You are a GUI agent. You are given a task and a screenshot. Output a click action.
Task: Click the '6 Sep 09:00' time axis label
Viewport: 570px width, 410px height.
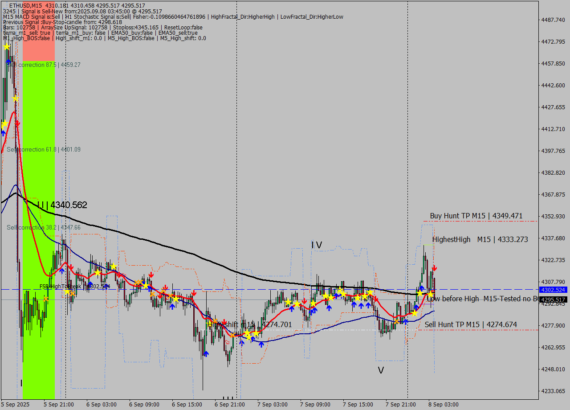pyautogui.click(x=144, y=405)
